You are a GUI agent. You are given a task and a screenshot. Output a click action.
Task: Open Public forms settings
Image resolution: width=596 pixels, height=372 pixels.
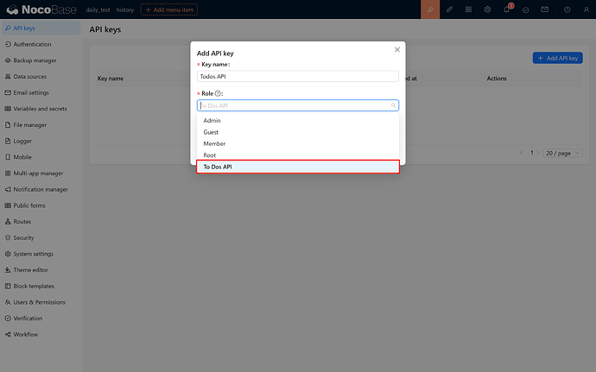click(41, 205)
